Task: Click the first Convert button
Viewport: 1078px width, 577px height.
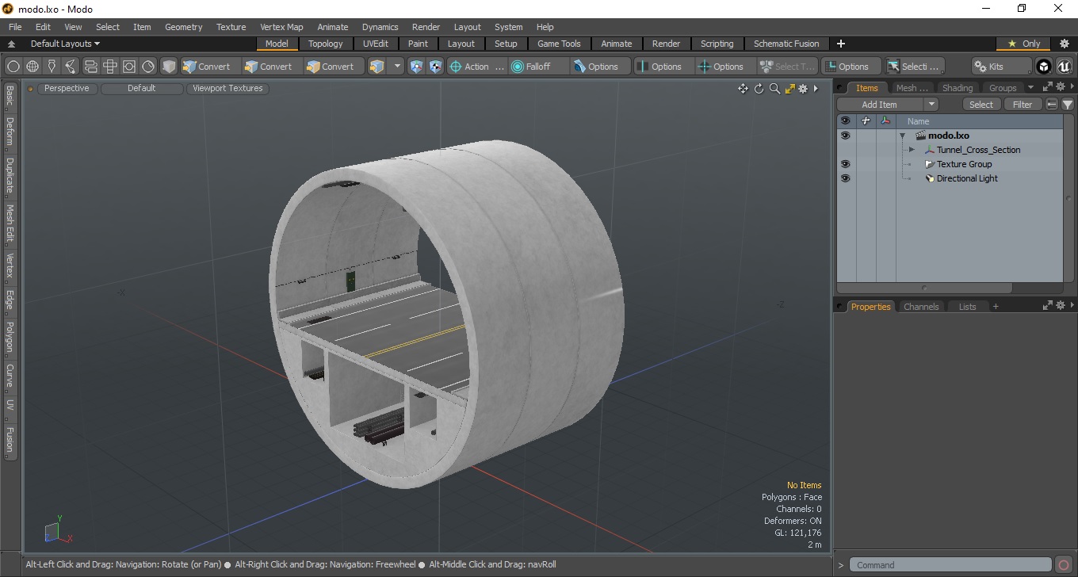Action: 206,67
